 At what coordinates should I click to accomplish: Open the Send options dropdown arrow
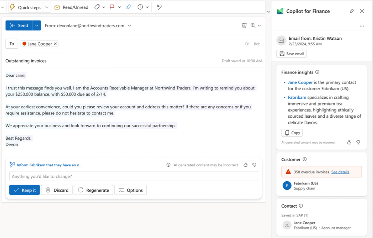tap(37, 25)
